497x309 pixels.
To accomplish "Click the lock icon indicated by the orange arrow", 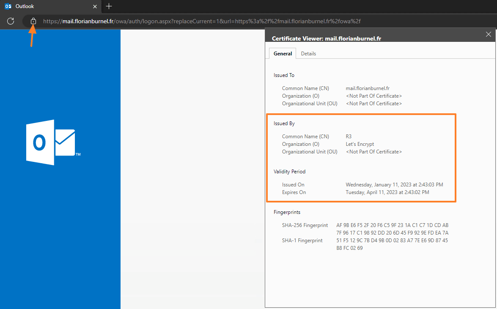I will (x=33, y=21).
